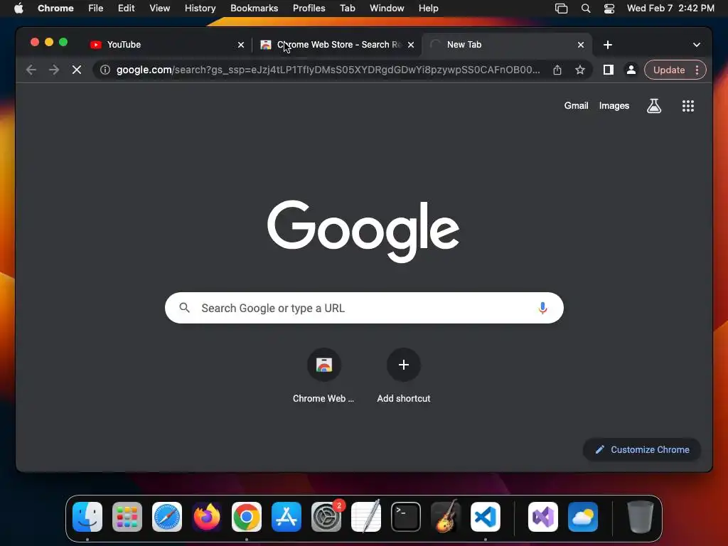Go back with the back arrow

31,70
